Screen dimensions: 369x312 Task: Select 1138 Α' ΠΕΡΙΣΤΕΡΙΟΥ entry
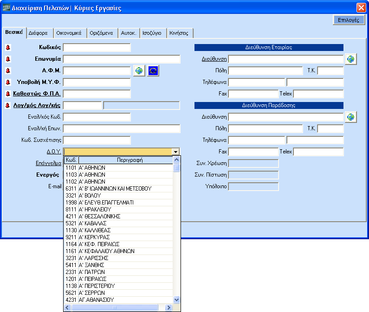click(119, 286)
